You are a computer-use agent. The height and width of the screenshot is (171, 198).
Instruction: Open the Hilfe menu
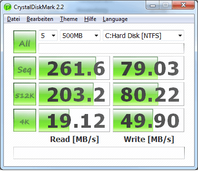click(90, 19)
